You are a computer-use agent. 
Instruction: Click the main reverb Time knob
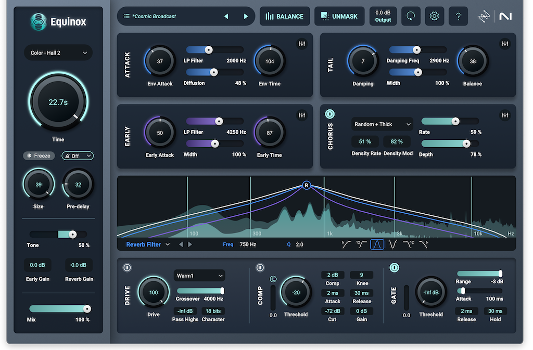[58, 102]
